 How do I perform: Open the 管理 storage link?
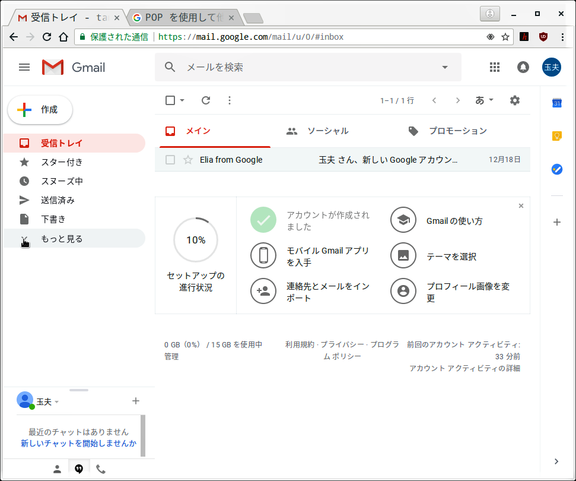coord(171,356)
